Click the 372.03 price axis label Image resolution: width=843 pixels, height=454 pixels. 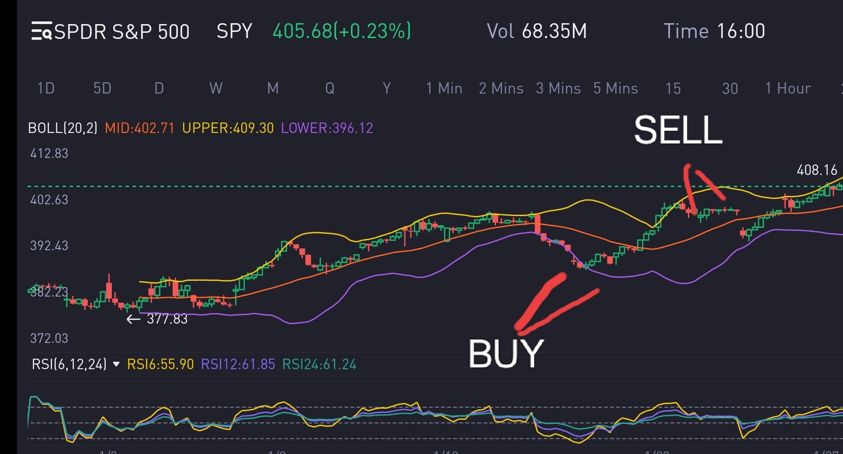49,339
